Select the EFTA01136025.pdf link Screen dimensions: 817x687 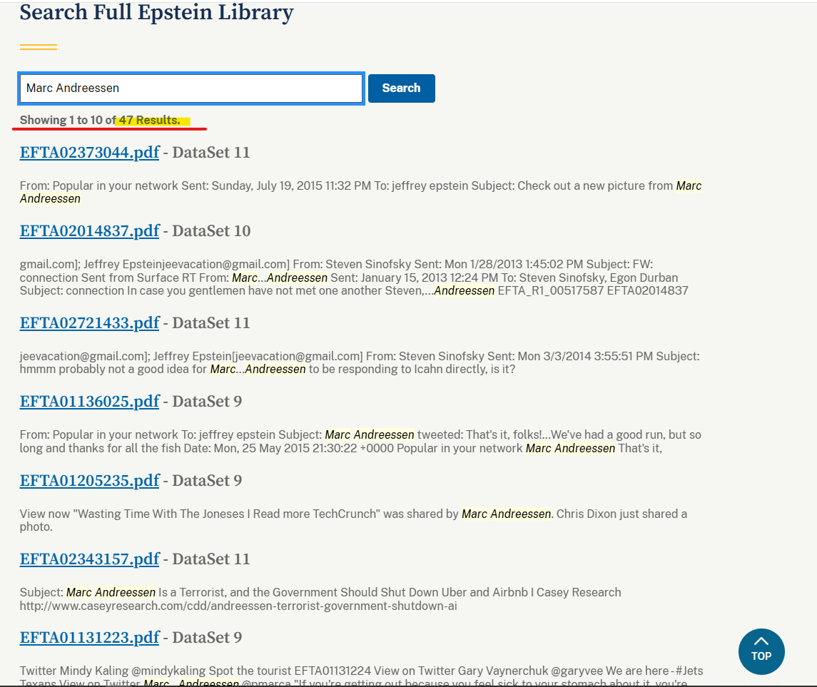pyautogui.click(x=89, y=402)
